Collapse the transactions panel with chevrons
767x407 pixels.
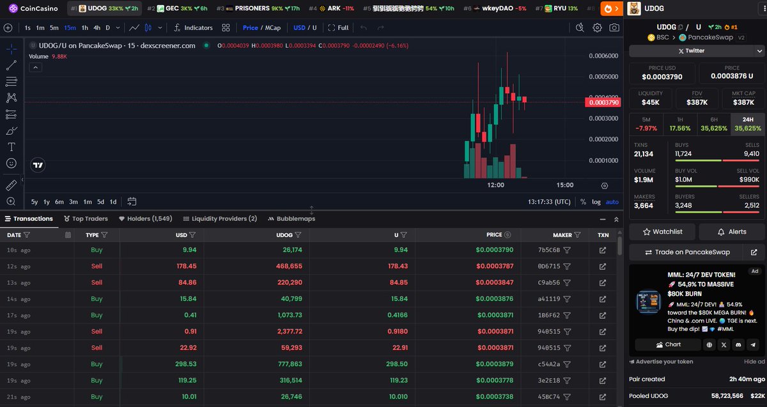coord(616,219)
